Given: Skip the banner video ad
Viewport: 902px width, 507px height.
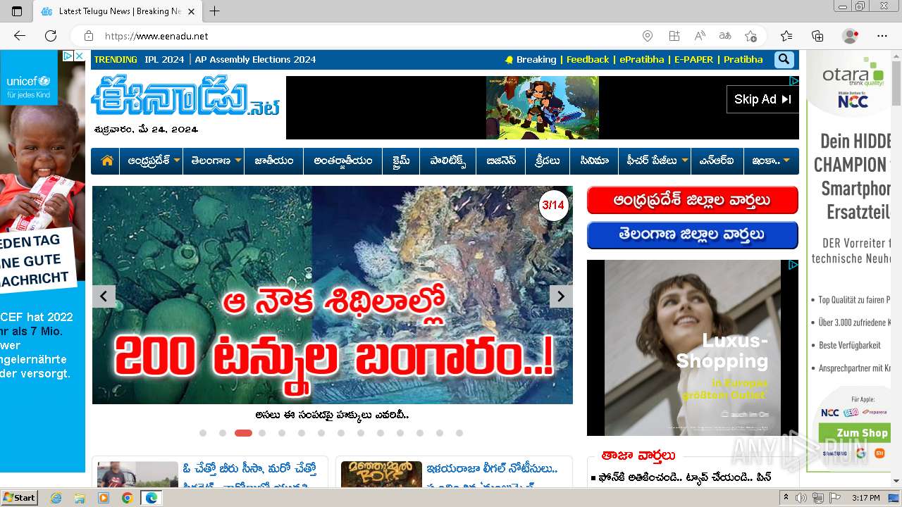Looking at the screenshot, I should point(762,99).
